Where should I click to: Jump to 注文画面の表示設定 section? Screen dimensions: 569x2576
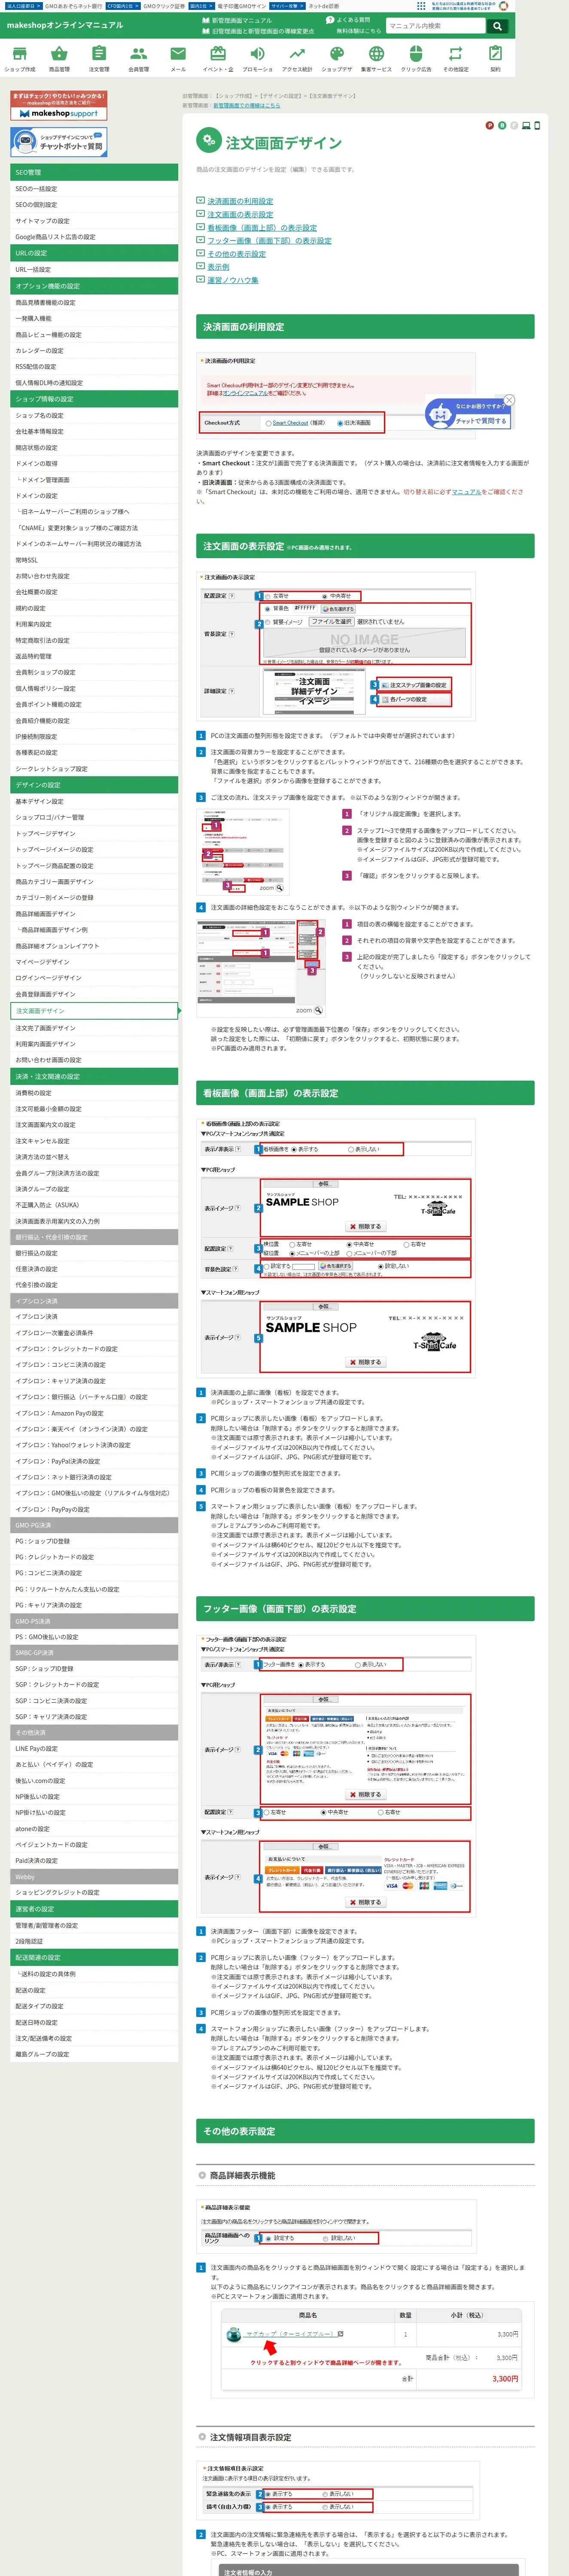click(x=240, y=214)
